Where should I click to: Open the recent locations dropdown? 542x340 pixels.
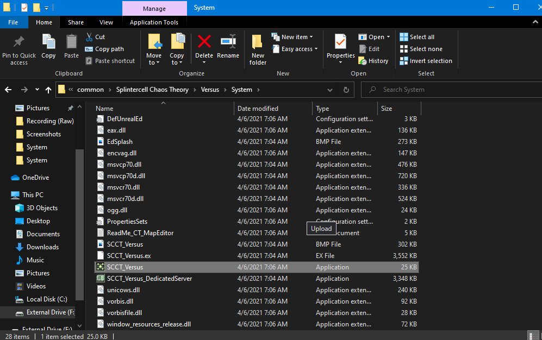click(37, 90)
